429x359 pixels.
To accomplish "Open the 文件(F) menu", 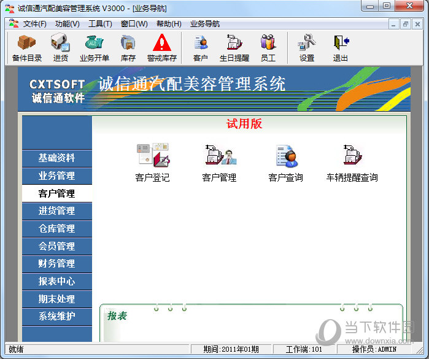I will [x=35, y=24].
